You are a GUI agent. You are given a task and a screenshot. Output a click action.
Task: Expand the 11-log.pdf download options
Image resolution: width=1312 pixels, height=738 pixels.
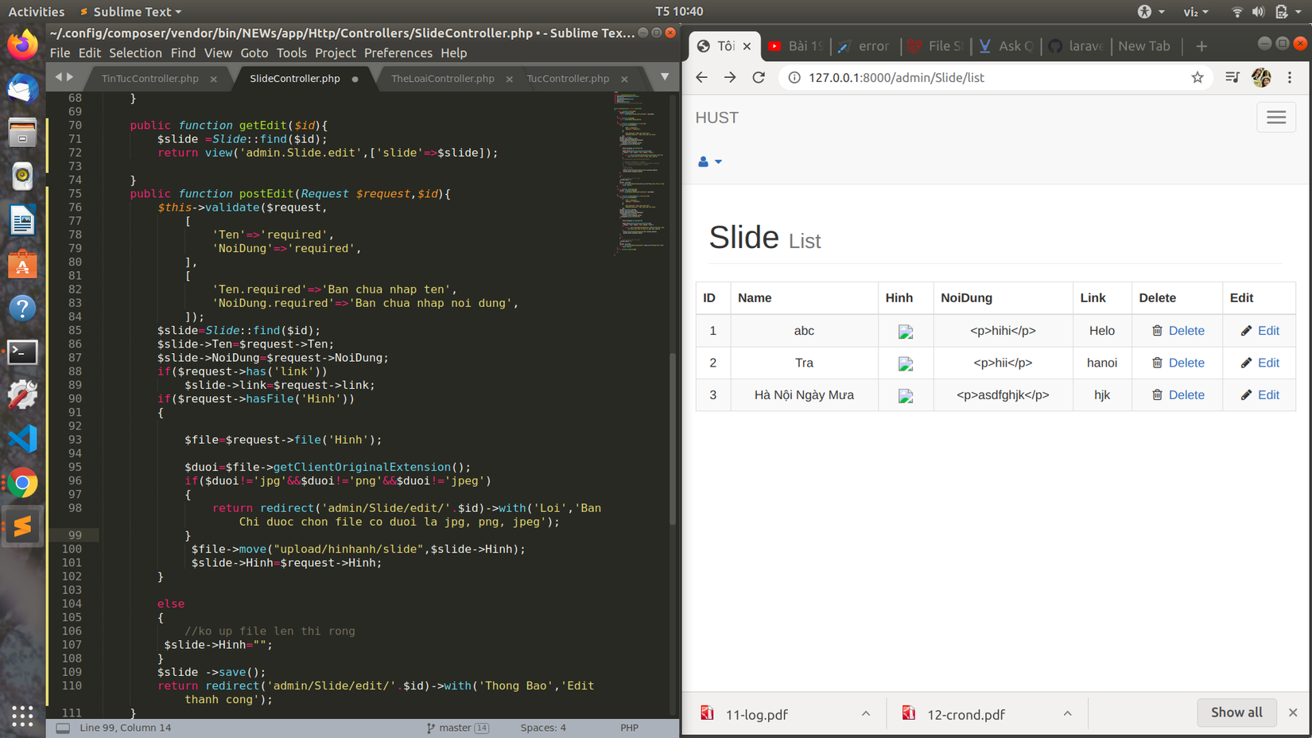[x=866, y=713]
